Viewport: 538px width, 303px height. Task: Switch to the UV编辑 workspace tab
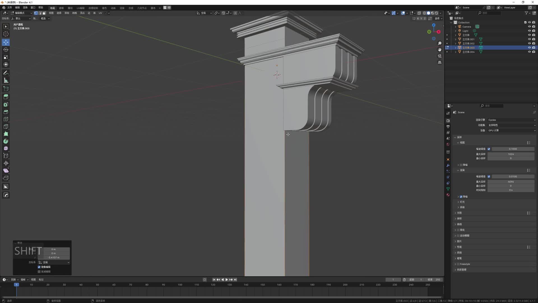pos(80,8)
